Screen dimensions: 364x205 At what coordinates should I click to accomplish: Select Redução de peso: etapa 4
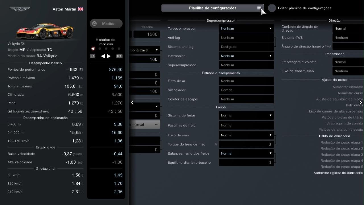pos(342,161)
